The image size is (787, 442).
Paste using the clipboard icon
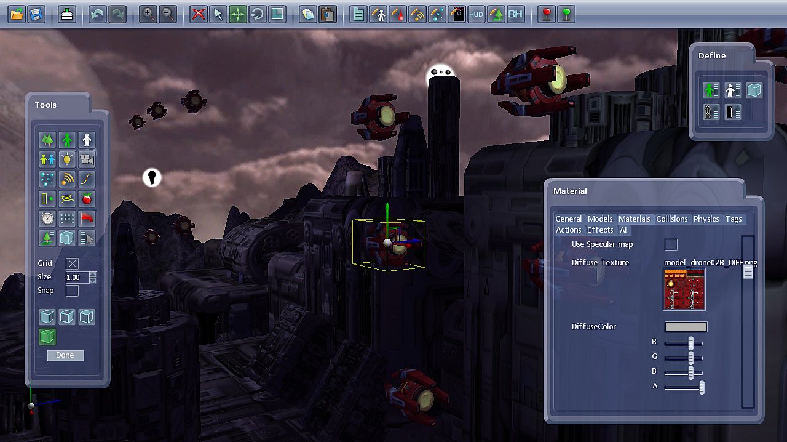click(x=328, y=14)
